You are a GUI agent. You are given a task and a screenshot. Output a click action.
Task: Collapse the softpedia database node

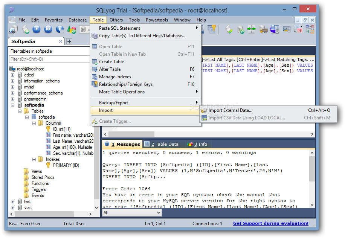point(12,105)
